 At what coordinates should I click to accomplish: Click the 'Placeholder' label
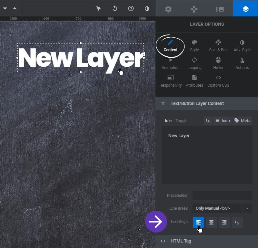click(x=177, y=196)
